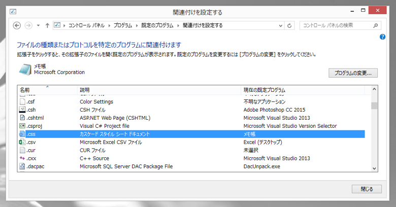Select the .dacpac file icon

pyautogui.click(x=22, y=166)
